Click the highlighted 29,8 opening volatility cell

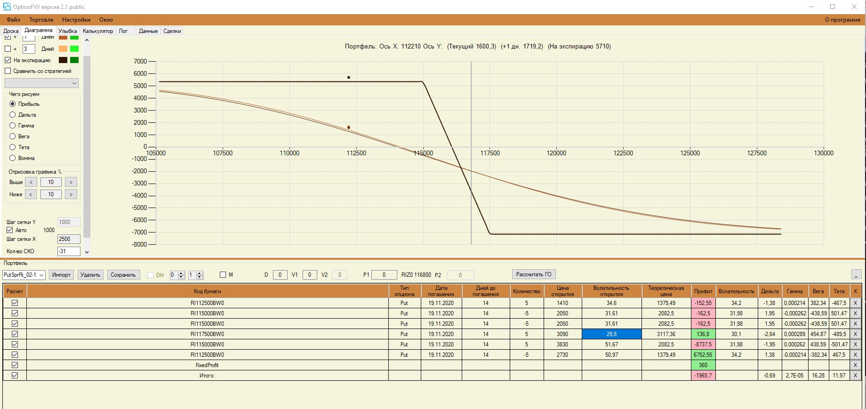click(611, 334)
